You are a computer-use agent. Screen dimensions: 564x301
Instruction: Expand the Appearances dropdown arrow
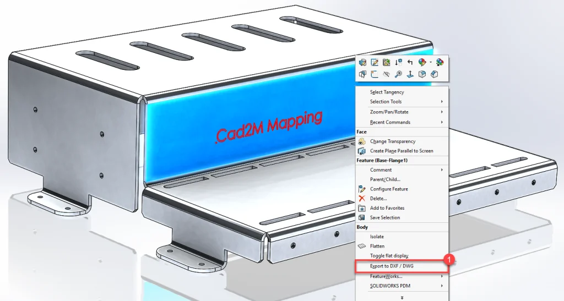click(430, 63)
